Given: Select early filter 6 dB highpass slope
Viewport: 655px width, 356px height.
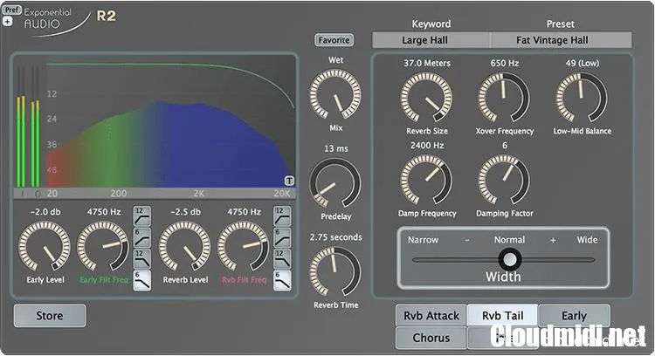Looking at the screenshot, I should click(x=141, y=236).
